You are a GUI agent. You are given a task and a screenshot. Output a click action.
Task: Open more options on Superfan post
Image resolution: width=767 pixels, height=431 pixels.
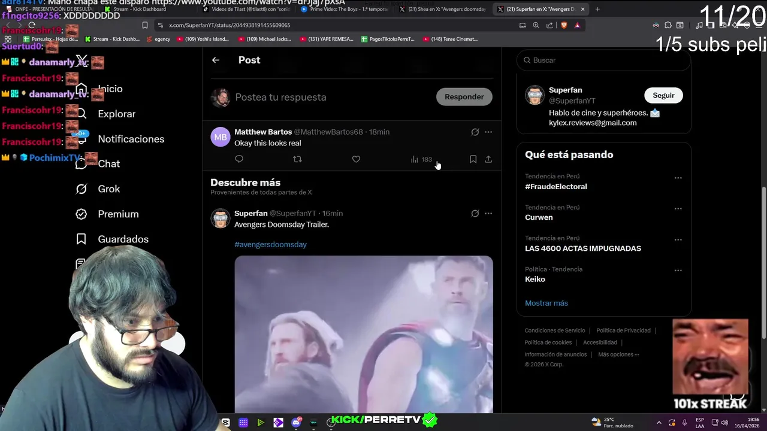coord(488,213)
